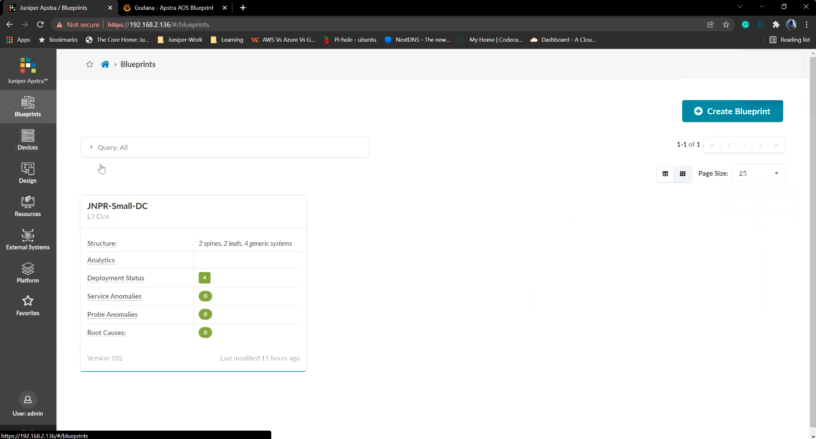Open the NextDNS bookmark
816x439 pixels.
click(418, 40)
